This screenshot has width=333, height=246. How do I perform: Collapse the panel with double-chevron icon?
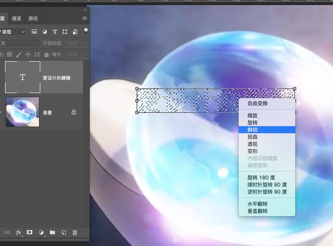[x=85, y=10]
